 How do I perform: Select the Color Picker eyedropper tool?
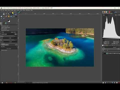(x=1, y=18)
